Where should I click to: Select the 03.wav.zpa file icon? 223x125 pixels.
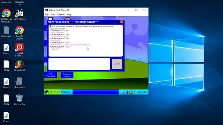pyautogui.click(x=6, y=32)
